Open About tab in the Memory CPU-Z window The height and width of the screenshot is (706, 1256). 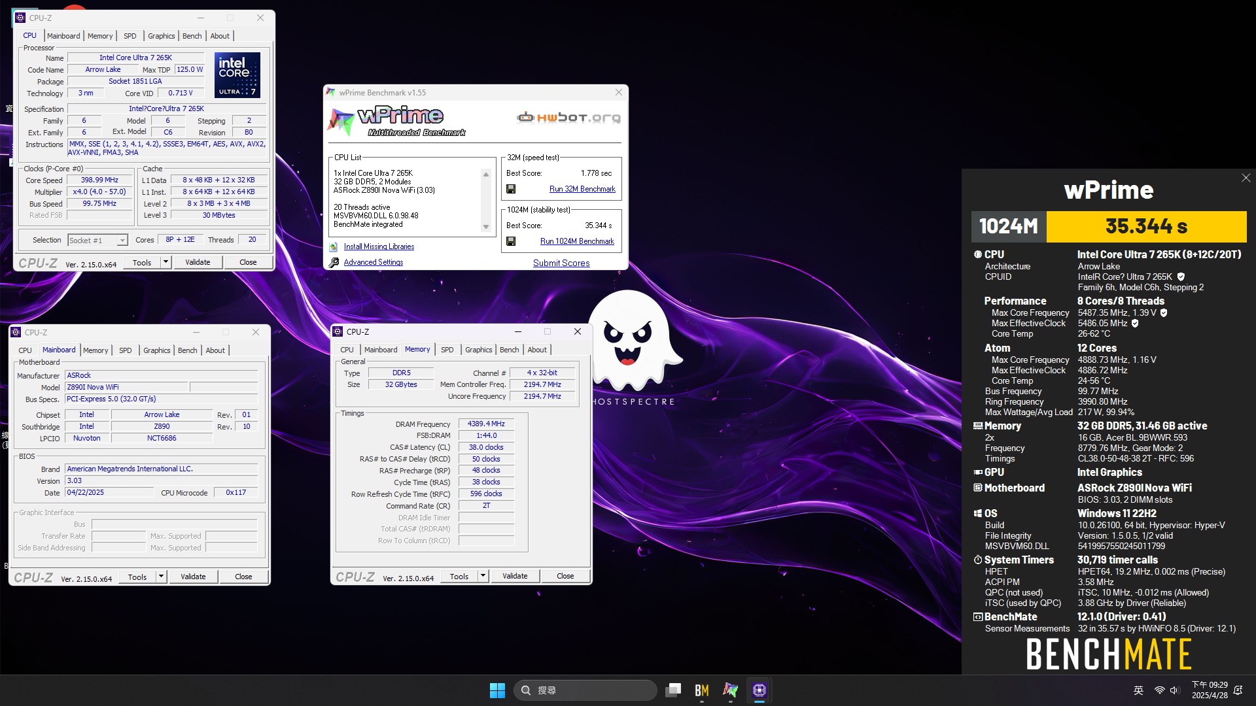537,350
